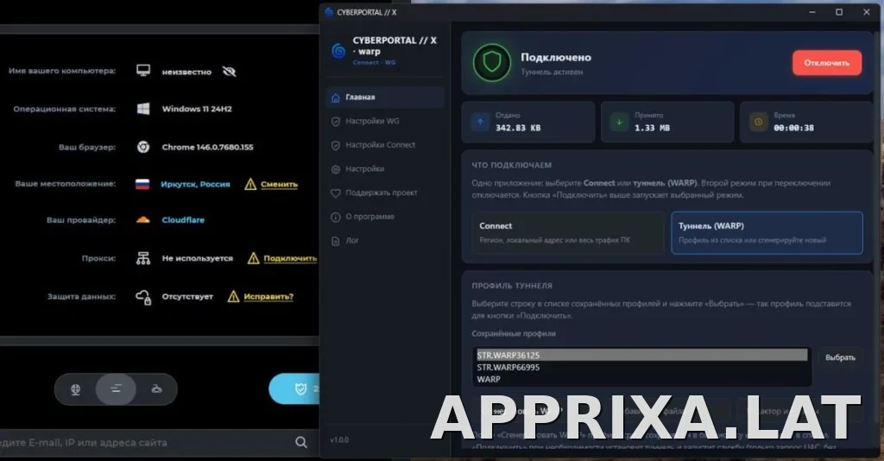Select the cloud tab in bottom switcher
The image size is (884, 461).
(157, 389)
